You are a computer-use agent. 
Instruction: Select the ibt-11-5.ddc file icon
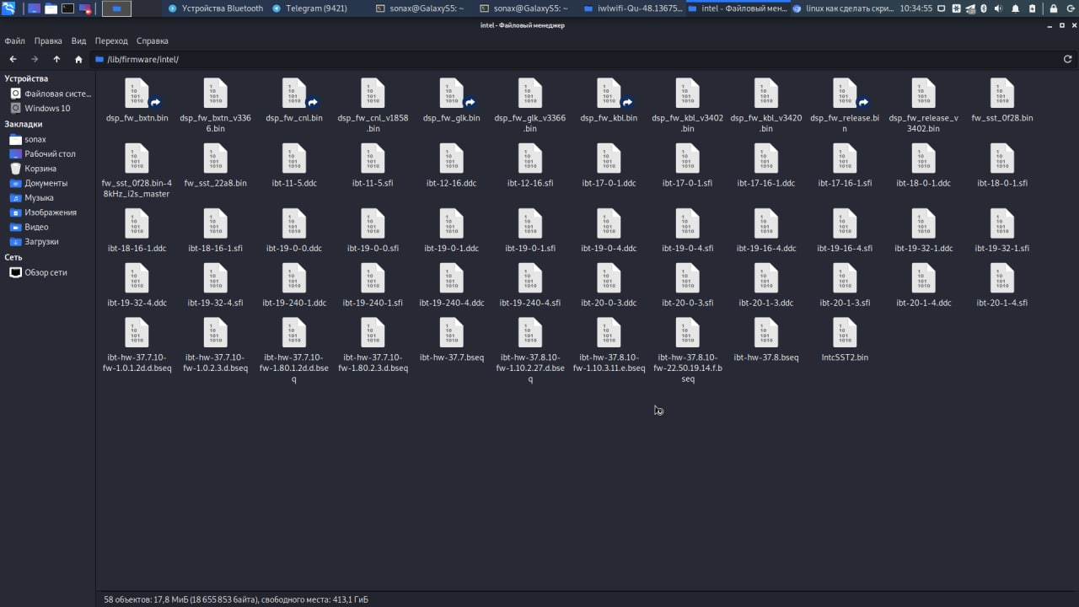tap(294, 158)
